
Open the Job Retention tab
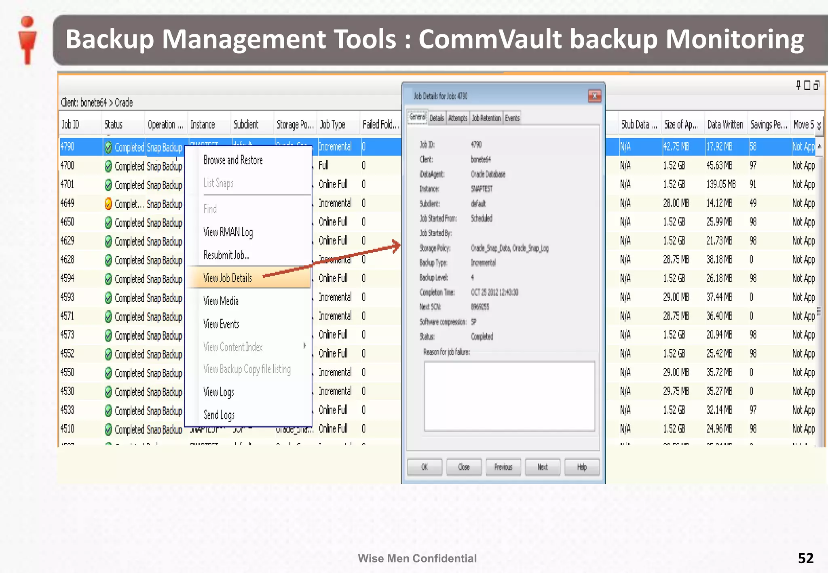point(486,118)
